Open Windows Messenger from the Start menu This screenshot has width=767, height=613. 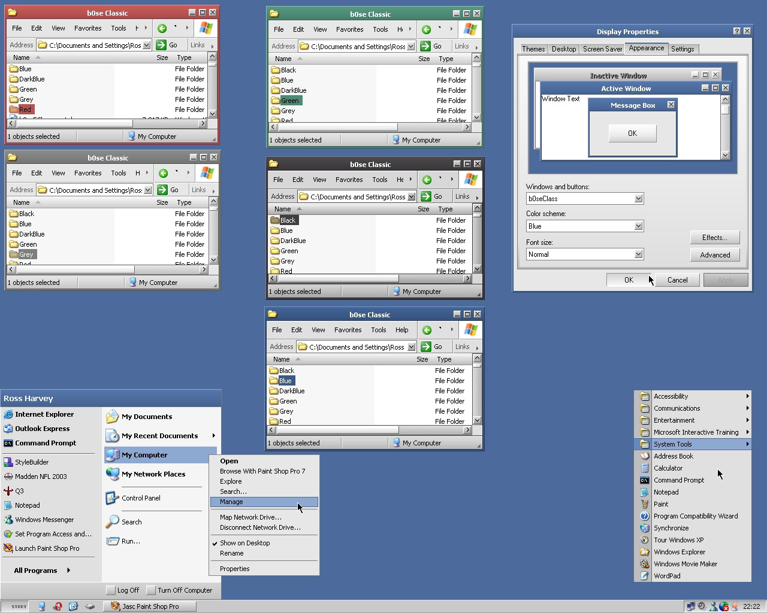(x=39, y=520)
